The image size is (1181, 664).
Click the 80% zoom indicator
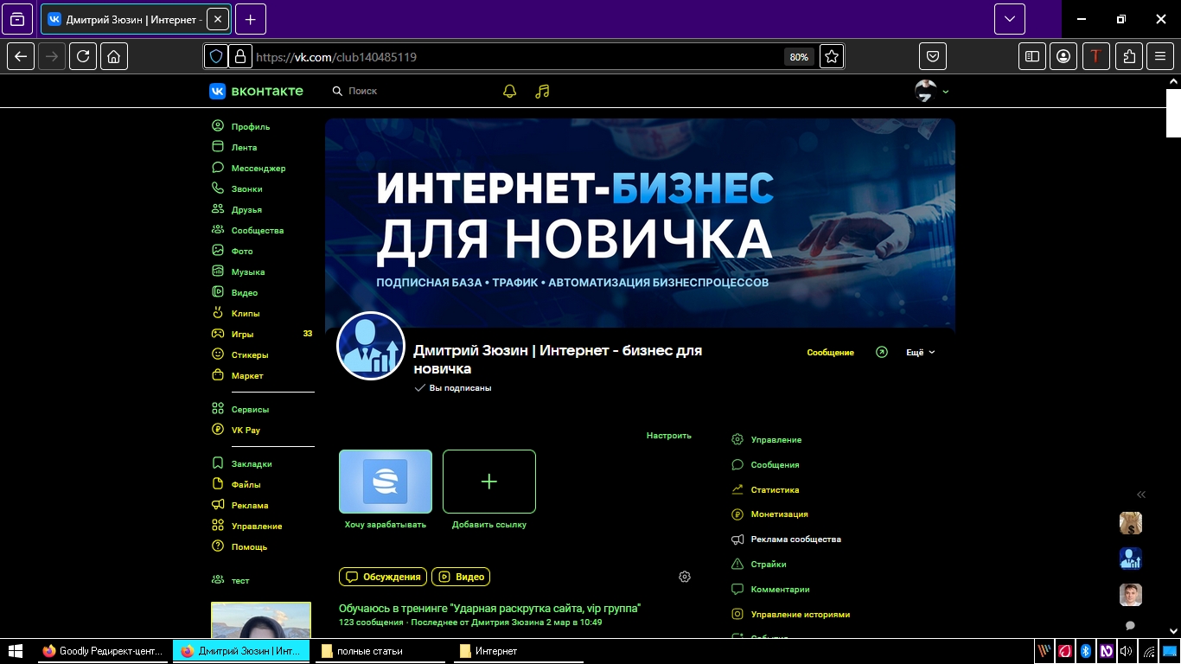799,57
